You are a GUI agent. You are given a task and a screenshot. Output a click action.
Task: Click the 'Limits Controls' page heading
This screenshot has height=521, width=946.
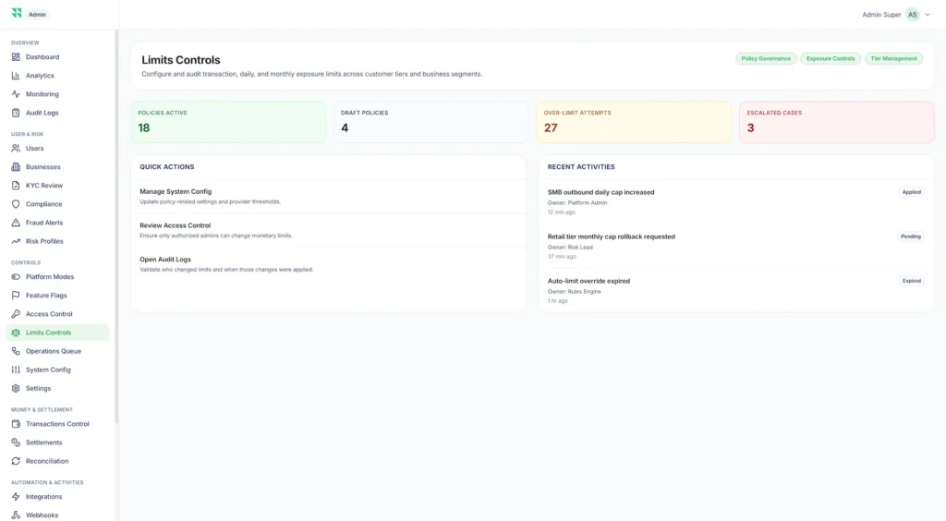click(181, 60)
